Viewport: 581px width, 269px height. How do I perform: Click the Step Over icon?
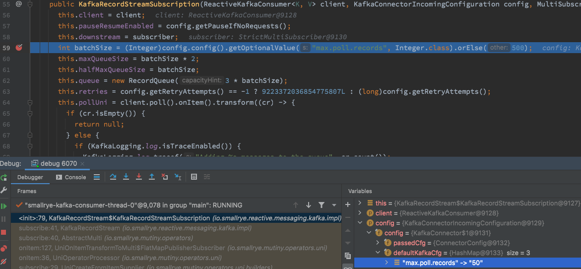click(114, 177)
